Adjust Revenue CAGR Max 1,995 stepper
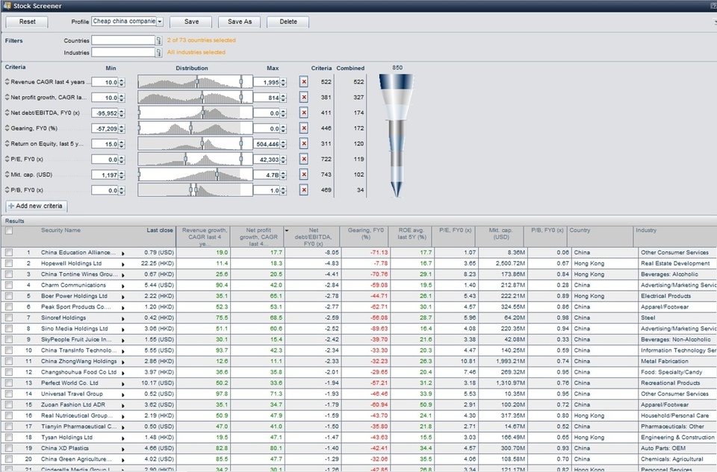 pyautogui.click(x=284, y=83)
